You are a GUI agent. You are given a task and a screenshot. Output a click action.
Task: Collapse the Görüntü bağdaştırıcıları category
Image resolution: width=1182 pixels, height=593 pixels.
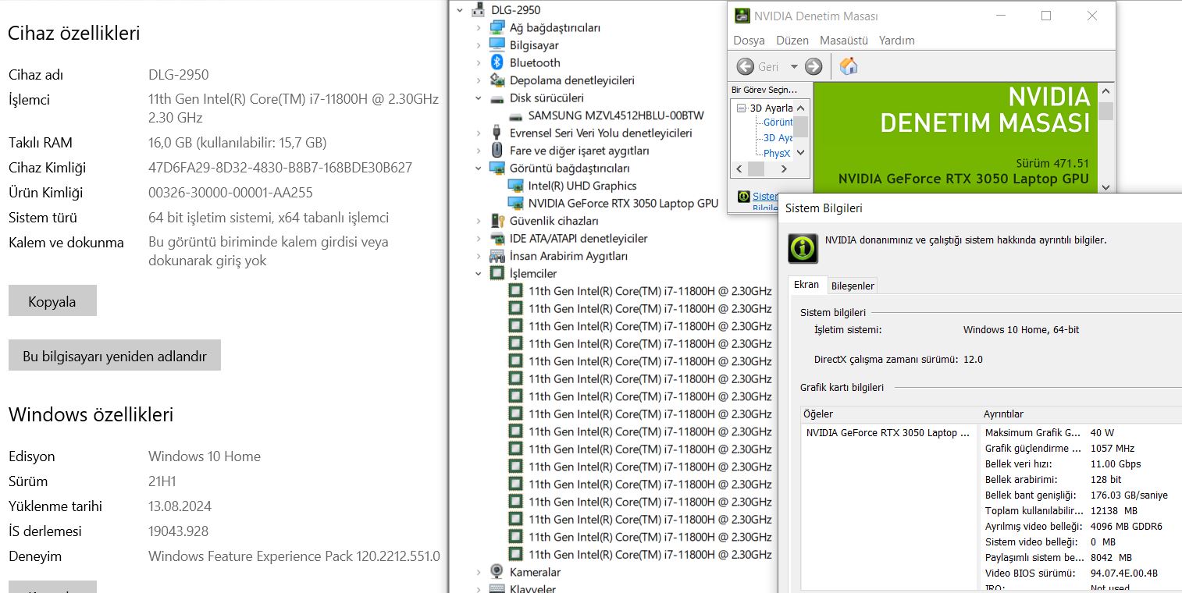479,168
